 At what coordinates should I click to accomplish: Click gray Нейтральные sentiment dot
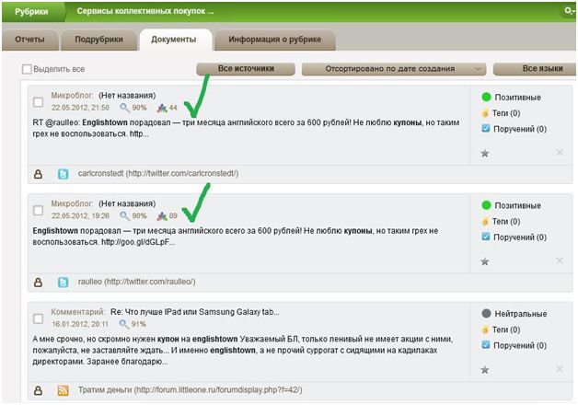coord(486,314)
